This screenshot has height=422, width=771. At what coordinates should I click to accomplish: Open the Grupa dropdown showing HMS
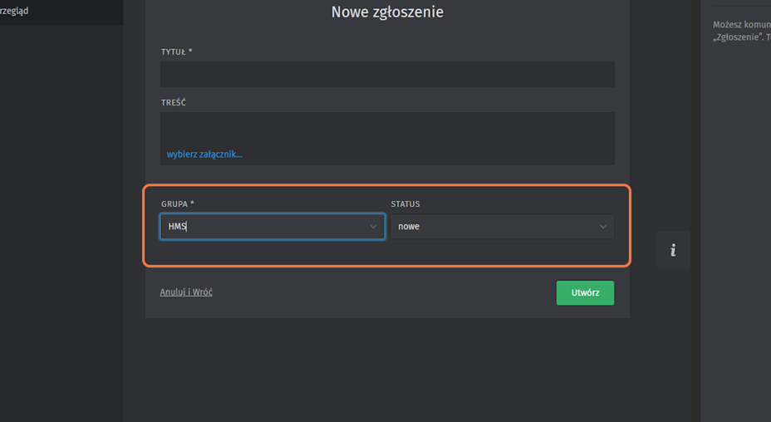[272, 227]
